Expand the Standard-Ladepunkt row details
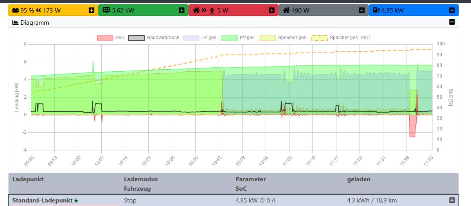This screenshot has height=206, width=471. coord(452,200)
